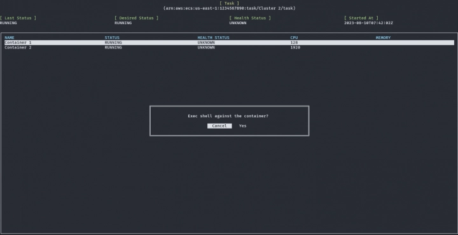Click the [ Last Status ] label
This screenshot has height=235, width=458.
coord(18,18)
